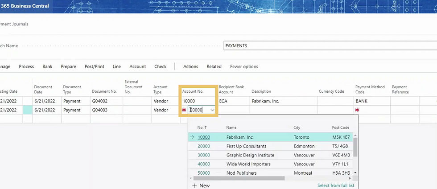
Task: Click Montreal city cell
Action: [x=303, y=173]
